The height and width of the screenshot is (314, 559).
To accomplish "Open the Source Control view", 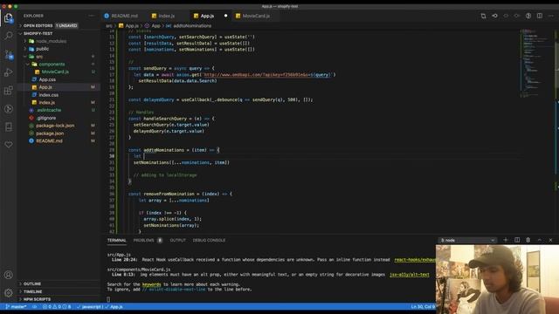I will 9,54.
